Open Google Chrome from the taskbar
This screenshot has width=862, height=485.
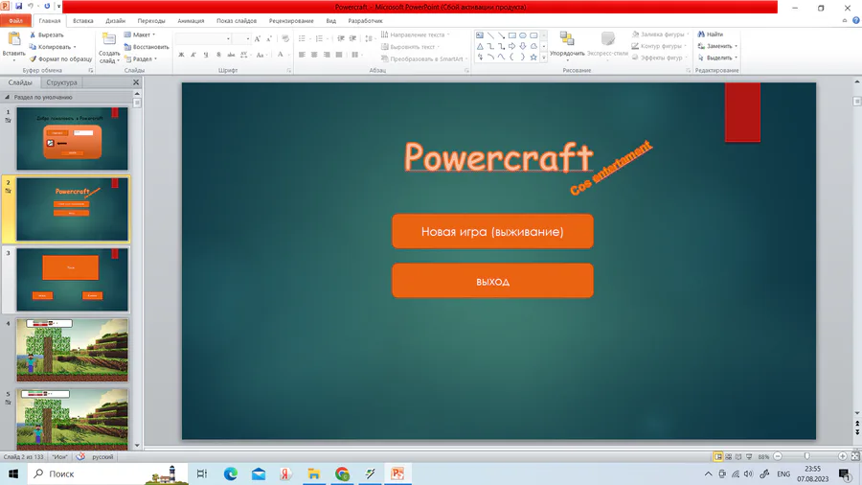click(342, 473)
